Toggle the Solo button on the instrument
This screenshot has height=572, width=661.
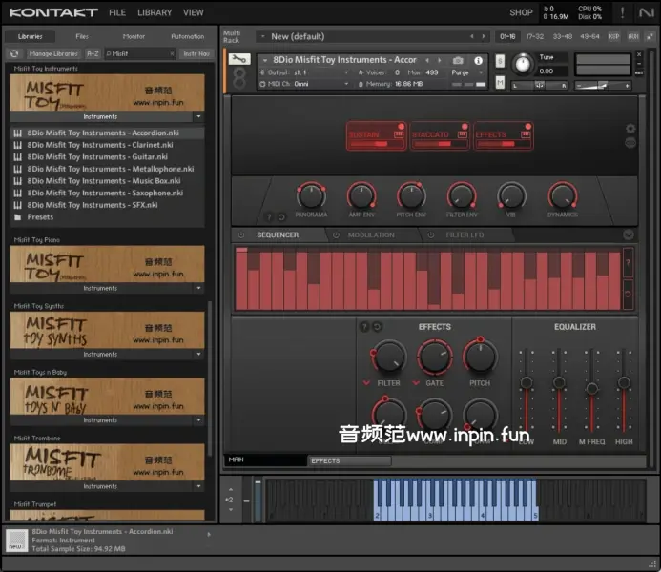[x=500, y=59]
